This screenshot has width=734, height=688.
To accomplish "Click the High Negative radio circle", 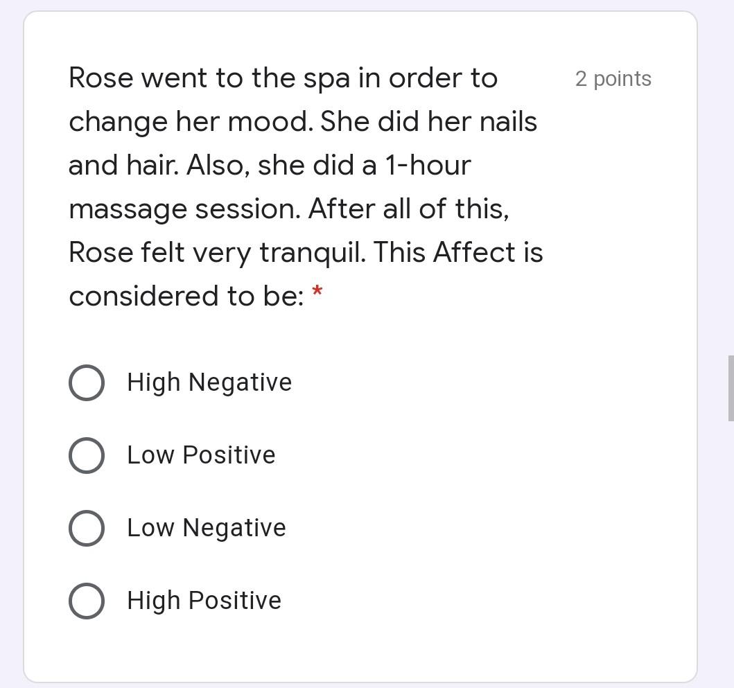I will [86, 382].
